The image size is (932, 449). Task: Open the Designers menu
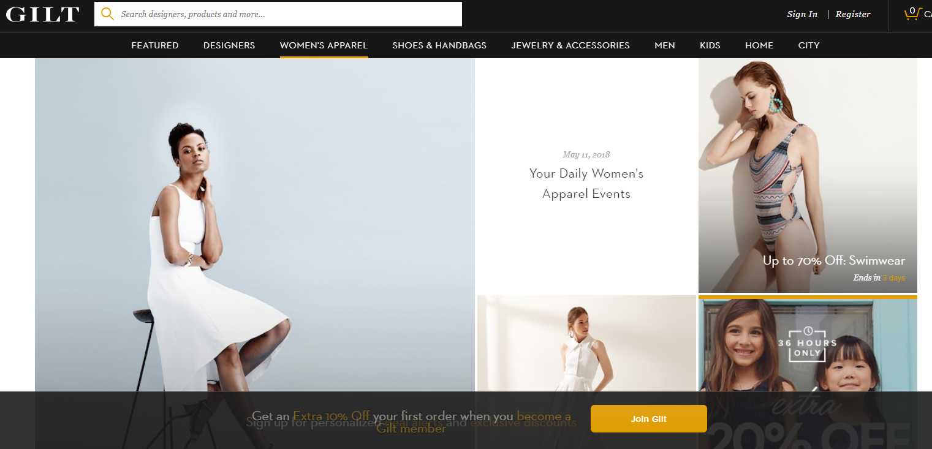(229, 45)
